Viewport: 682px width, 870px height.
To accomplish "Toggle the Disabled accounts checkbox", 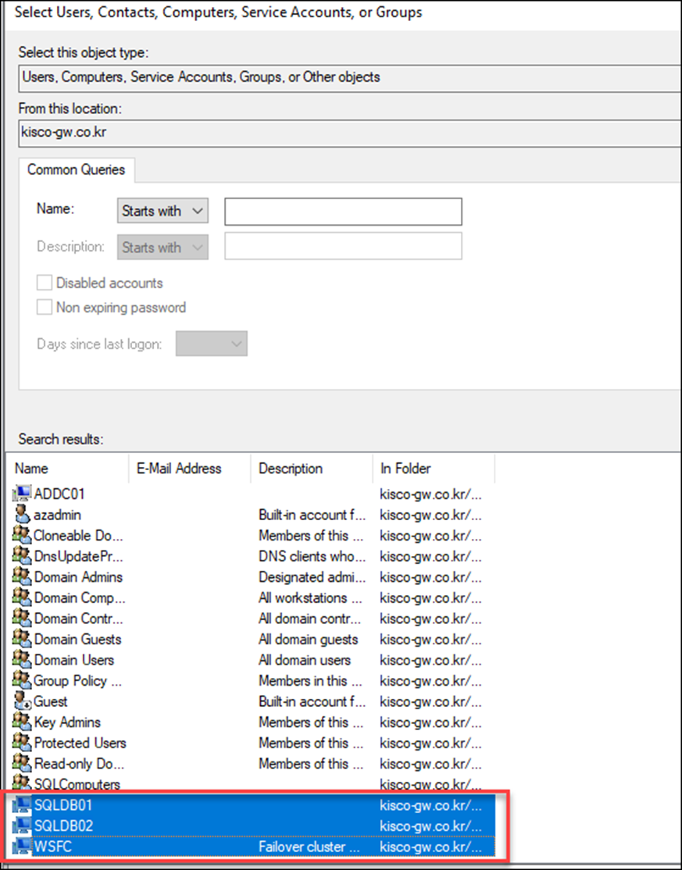I will click(x=45, y=283).
